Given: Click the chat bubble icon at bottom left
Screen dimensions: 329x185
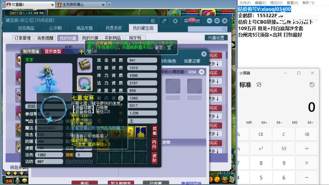Looking at the screenshot, I should point(25,181).
